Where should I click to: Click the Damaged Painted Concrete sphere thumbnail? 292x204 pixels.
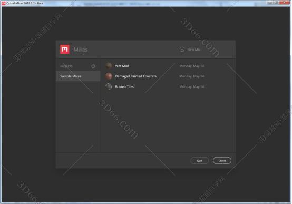tap(109, 76)
